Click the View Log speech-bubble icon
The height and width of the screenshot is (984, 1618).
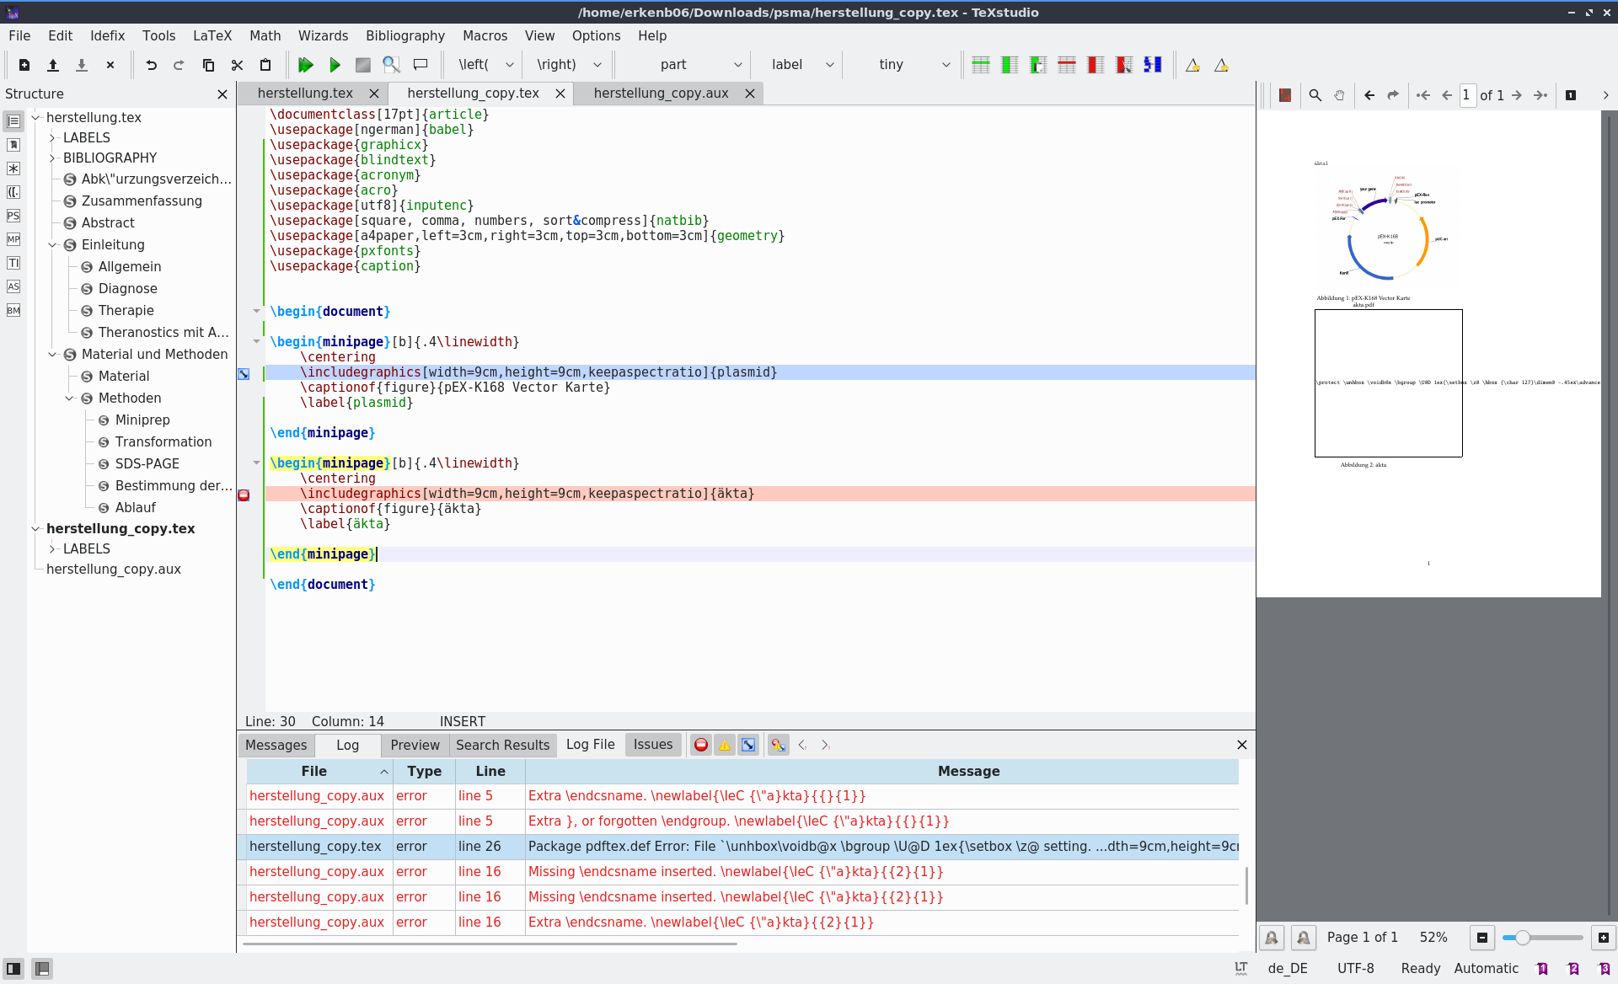click(x=421, y=65)
